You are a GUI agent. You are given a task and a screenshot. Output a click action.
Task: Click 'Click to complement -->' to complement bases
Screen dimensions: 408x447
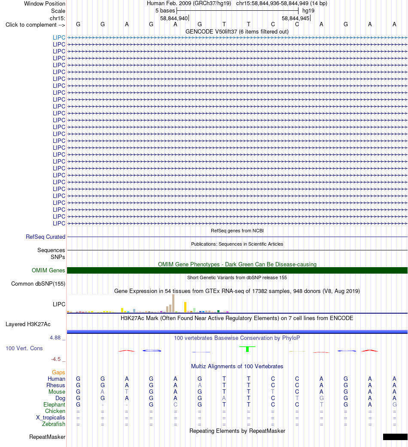click(35, 25)
